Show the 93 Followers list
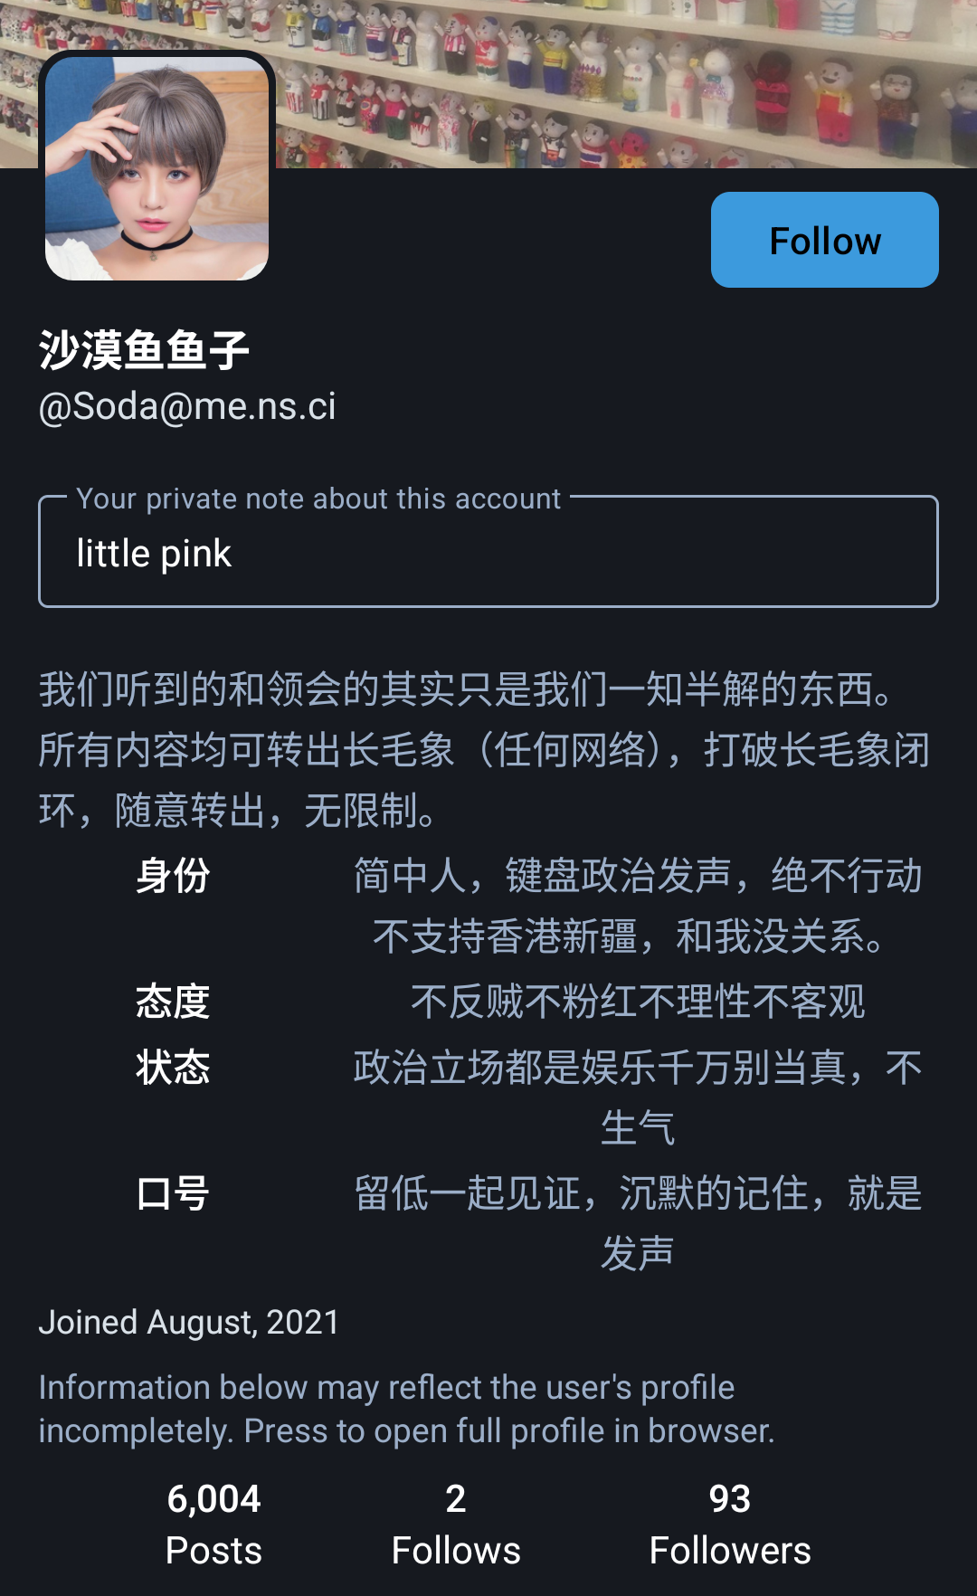The image size is (977, 1596). click(x=730, y=1525)
